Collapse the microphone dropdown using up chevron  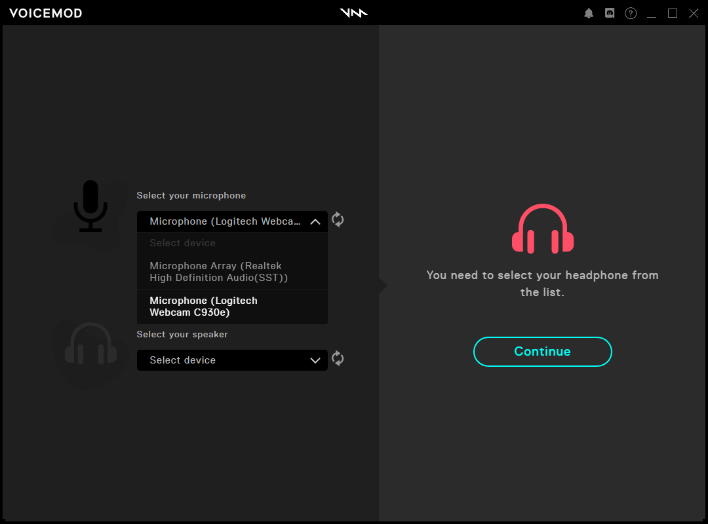[x=315, y=222]
